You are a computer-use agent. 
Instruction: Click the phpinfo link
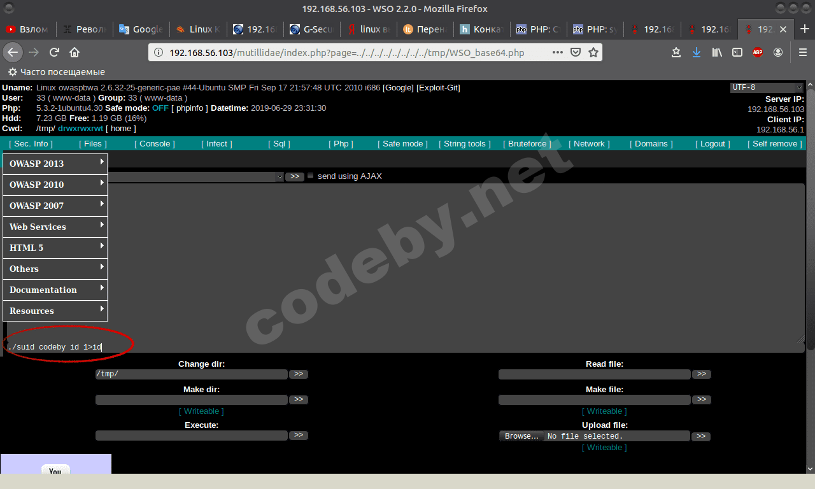(x=190, y=108)
